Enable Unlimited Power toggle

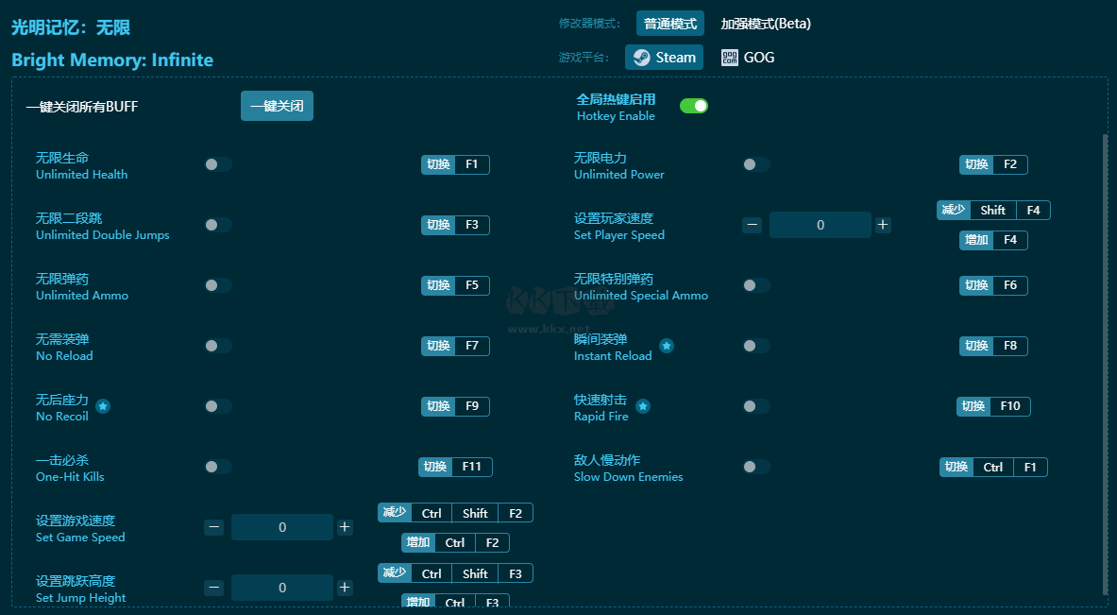click(x=755, y=164)
